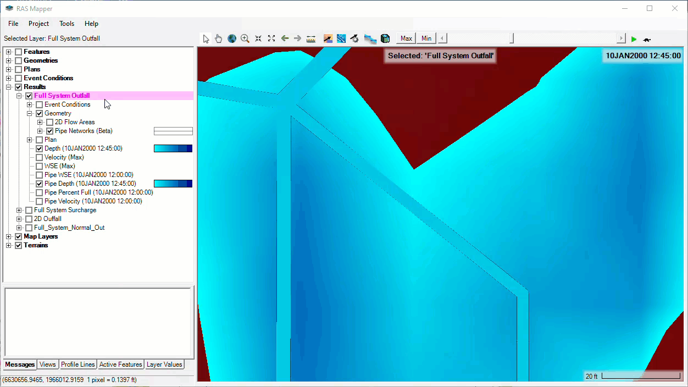Go to previous view with green arrow
The image size is (688, 387).
tap(285, 38)
